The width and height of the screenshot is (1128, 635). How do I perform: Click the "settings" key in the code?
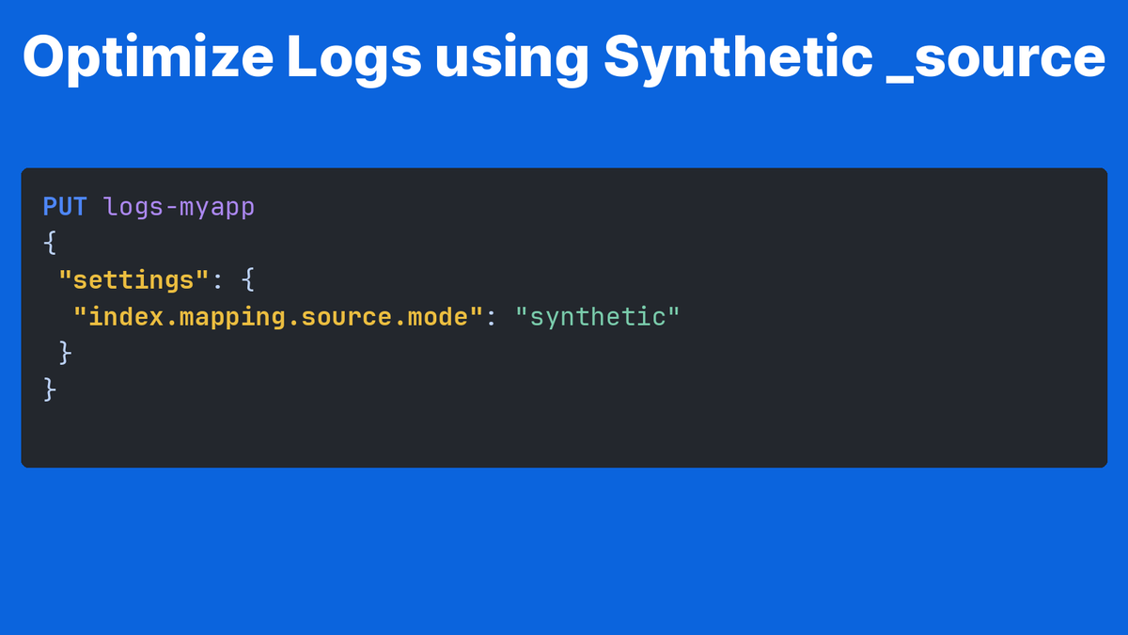point(133,280)
